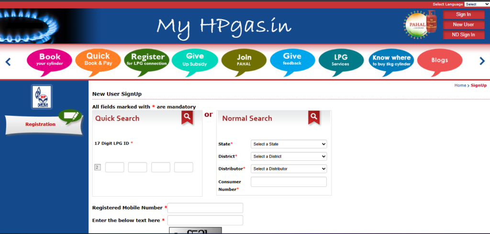The width and height of the screenshot is (490, 234).
Task: Expand the Select a District dropdown
Action: (289, 156)
